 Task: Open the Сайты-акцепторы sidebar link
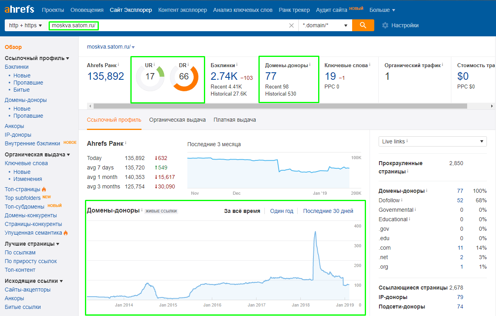point(28,290)
